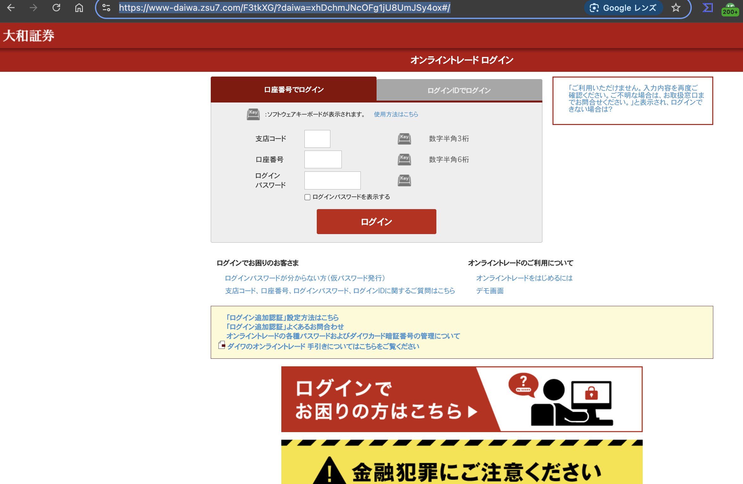Click the browser forward arrow
This screenshot has width=743, height=484.
(x=33, y=8)
